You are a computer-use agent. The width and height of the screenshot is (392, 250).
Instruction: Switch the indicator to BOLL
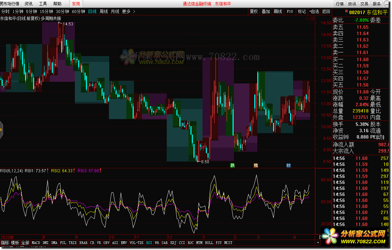pyautogui.click(x=209, y=243)
